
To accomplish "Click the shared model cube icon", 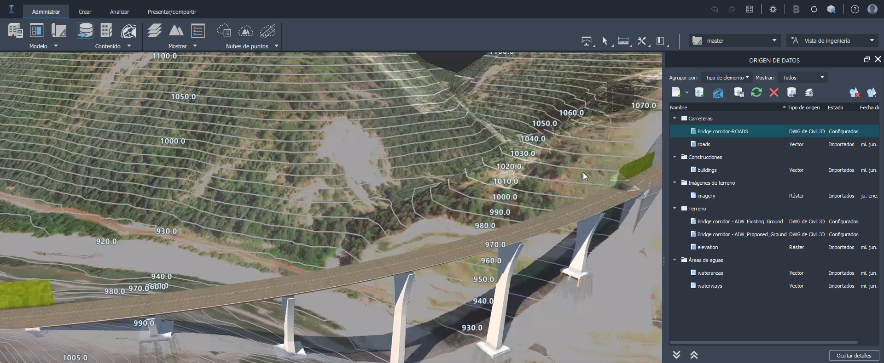I will (832, 9).
